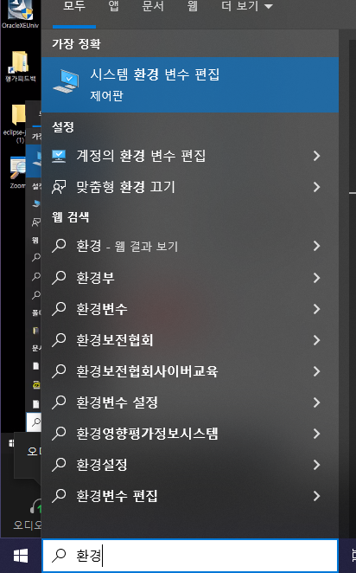Open 맞춤형 환경 끄기 setting
356x573 pixels.
point(190,187)
